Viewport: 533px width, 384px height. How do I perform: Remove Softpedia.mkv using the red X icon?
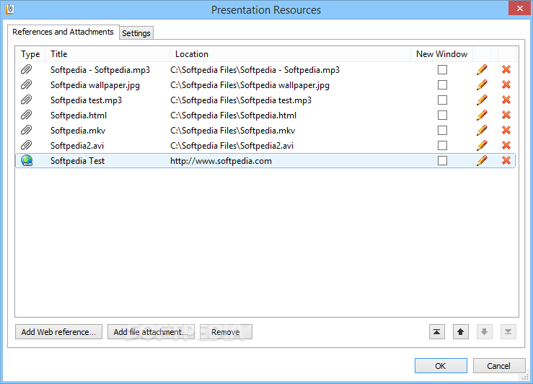506,130
